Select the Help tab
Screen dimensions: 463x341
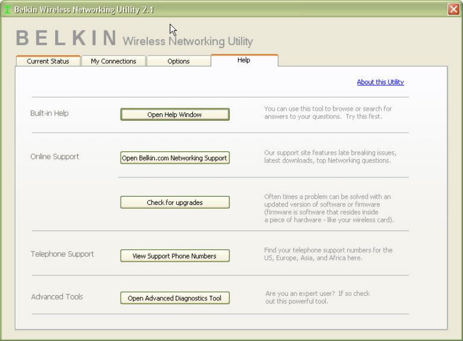244,60
